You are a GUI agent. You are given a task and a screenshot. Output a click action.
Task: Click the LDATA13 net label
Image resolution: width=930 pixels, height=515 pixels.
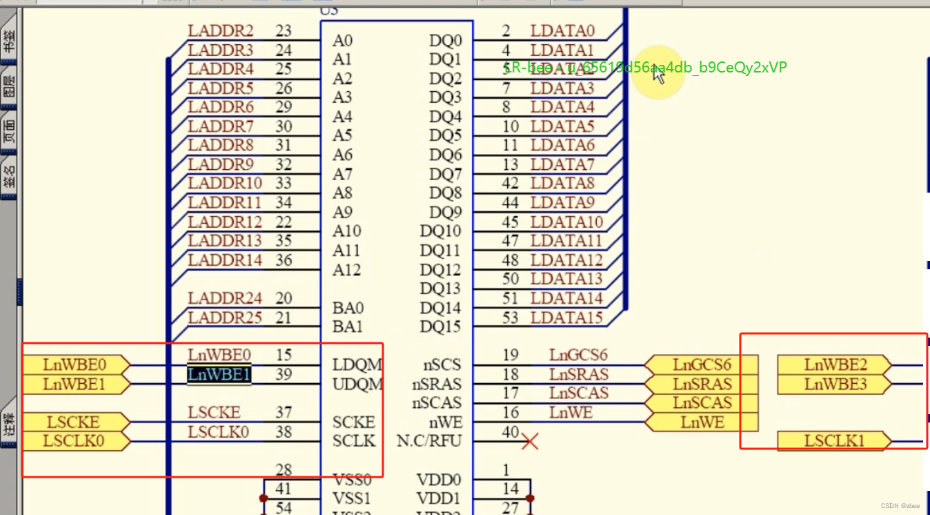(566, 279)
